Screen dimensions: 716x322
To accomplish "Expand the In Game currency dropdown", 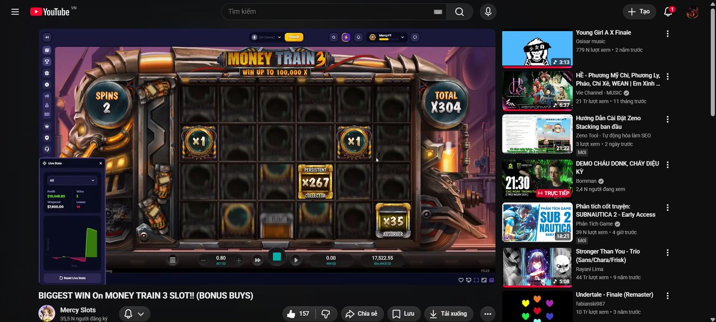I will [266, 37].
